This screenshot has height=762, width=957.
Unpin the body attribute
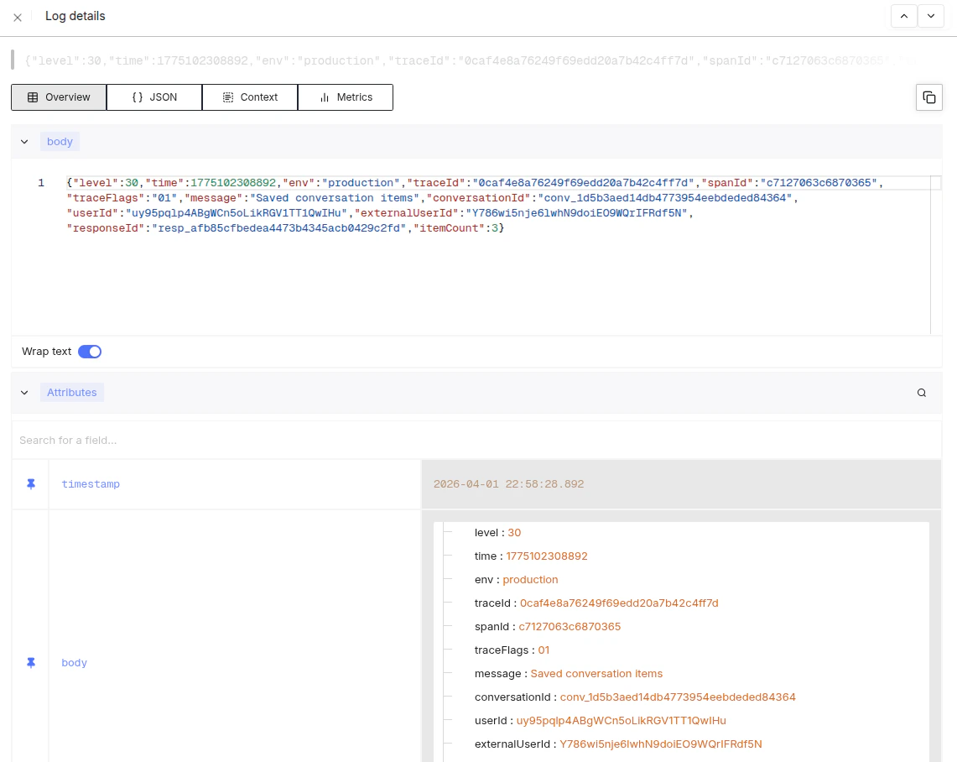31,662
